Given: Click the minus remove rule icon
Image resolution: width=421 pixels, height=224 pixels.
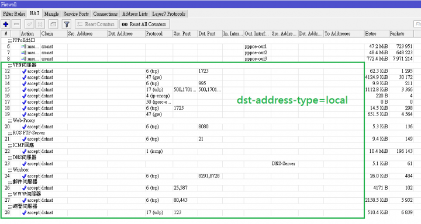Looking at the screenshot, I should 16,24.
